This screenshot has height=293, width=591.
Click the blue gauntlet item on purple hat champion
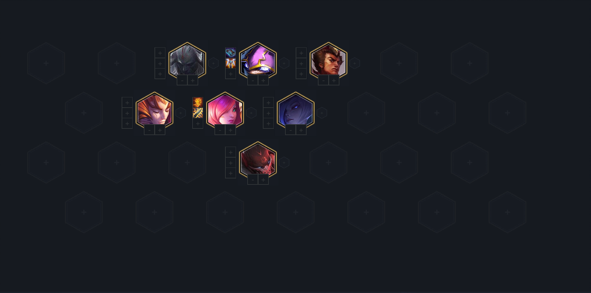231,52
